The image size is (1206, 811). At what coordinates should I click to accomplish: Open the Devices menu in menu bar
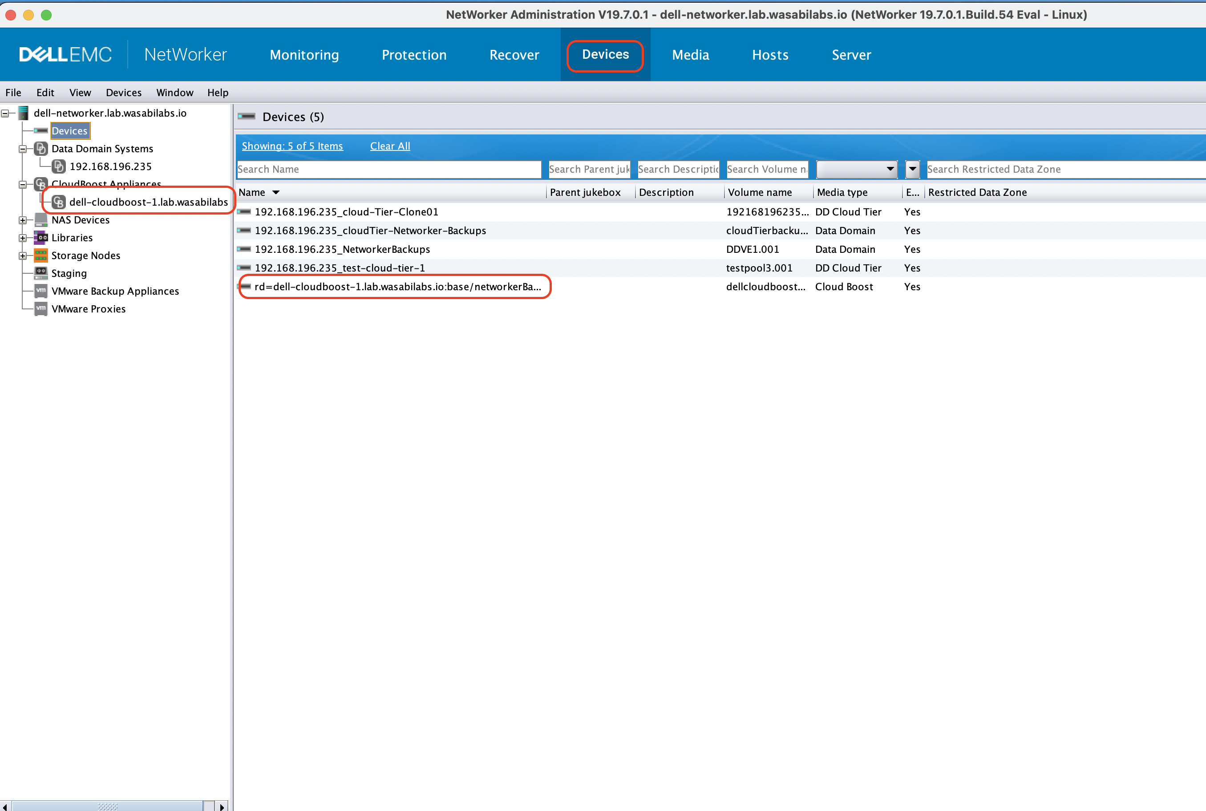click(124, 93)
